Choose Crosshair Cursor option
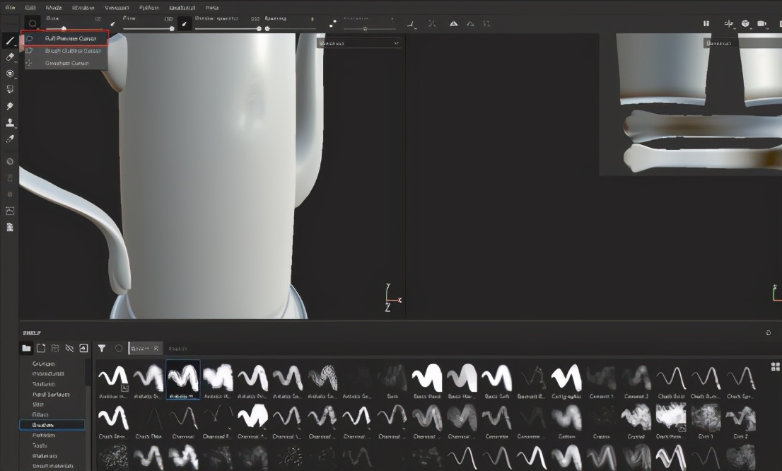This screenshot has height=471, width=782. [x=64, y=63]
